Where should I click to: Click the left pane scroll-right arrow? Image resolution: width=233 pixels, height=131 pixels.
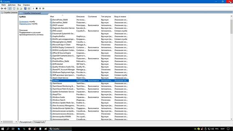(x=16, y=122)
